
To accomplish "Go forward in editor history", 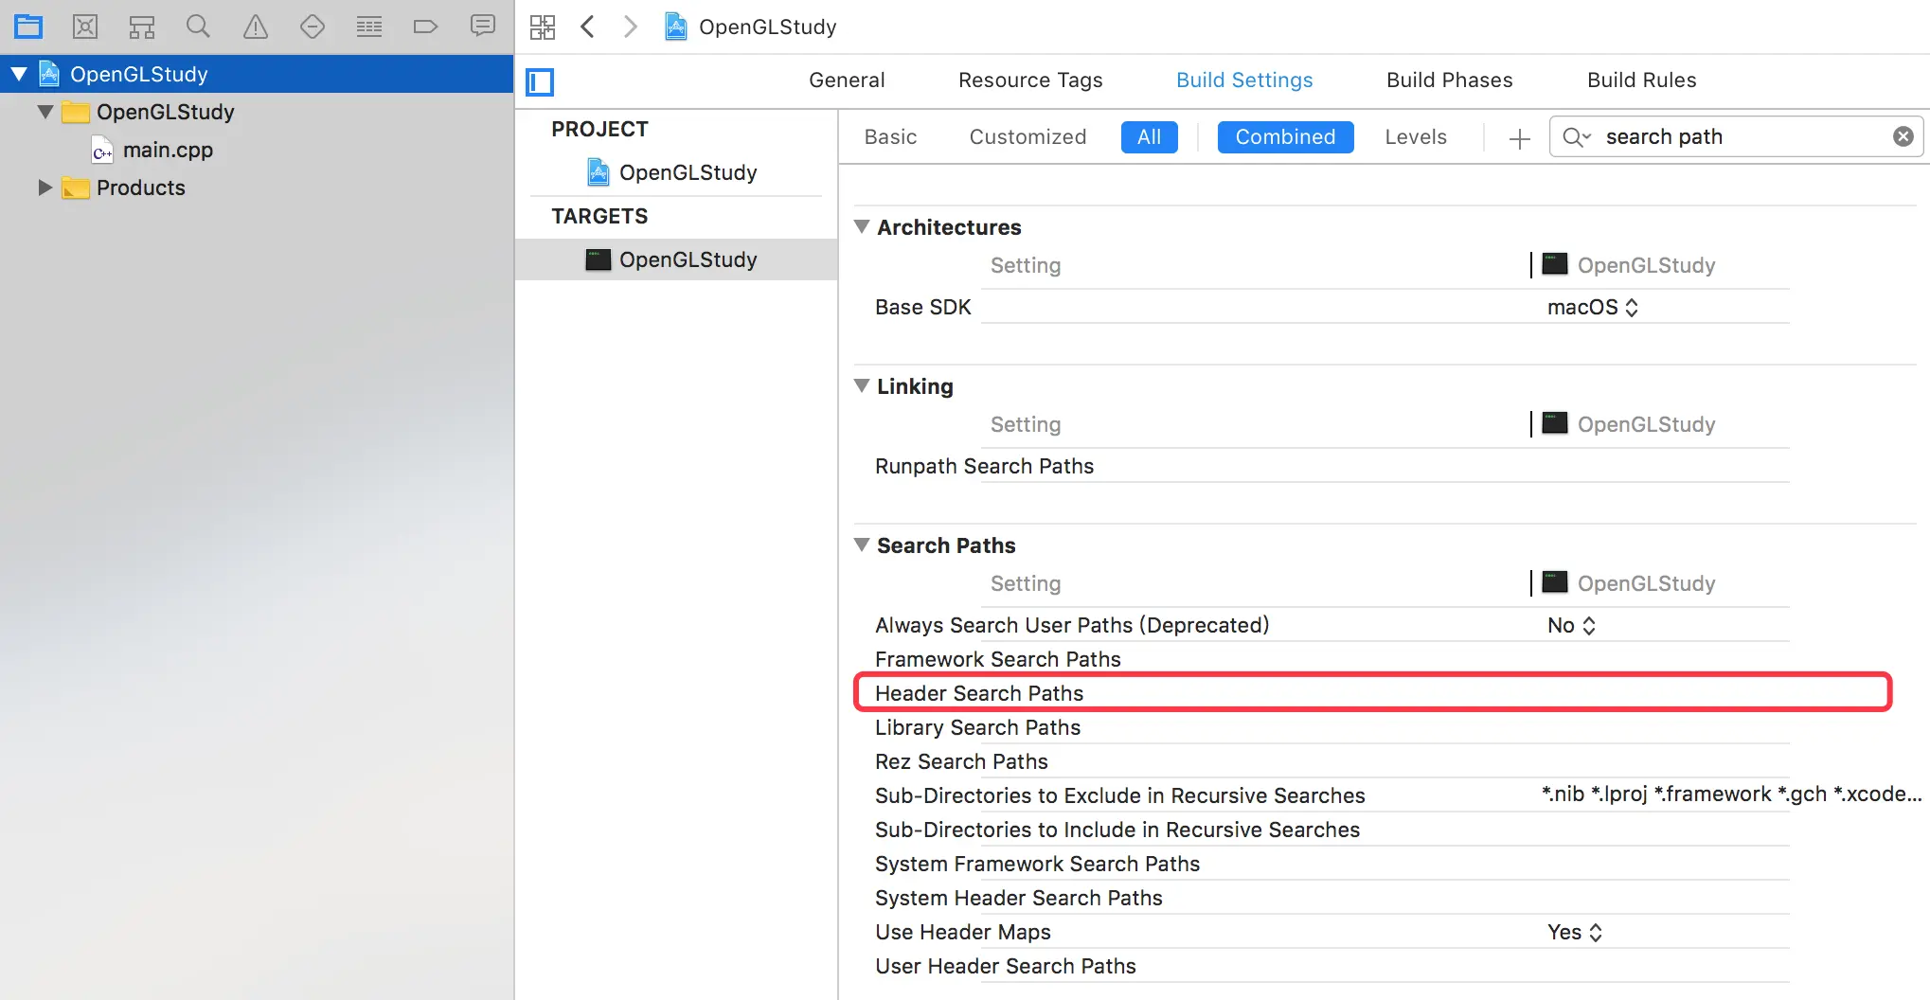I will pyautogui.click(x=630, y=27).
